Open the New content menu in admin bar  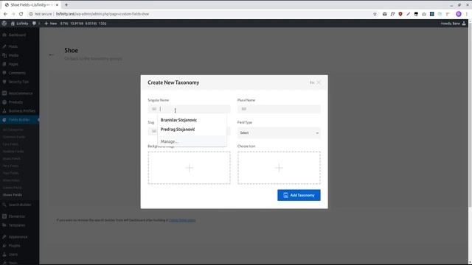[x=51, y=24]
